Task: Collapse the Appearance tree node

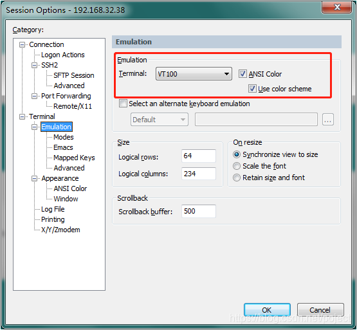Action: tap(34, 179)
